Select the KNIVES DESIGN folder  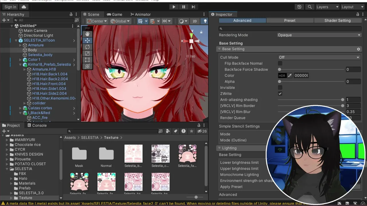pyautogui.click(x=29, y=154)
